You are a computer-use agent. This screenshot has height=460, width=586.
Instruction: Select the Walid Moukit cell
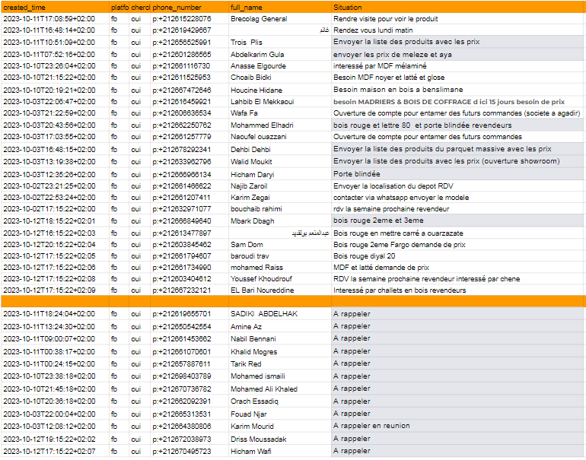coord(280,162)
